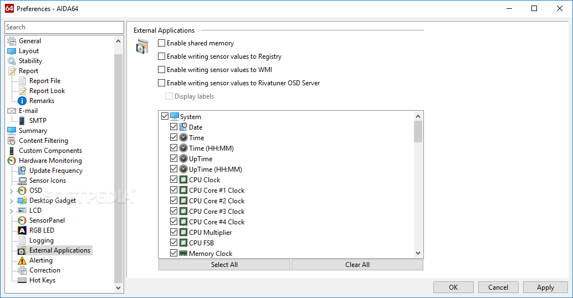Enable shared memory checkbox
Image resolution: width=573 pixels, height=298 pixels.
(161, 43)
